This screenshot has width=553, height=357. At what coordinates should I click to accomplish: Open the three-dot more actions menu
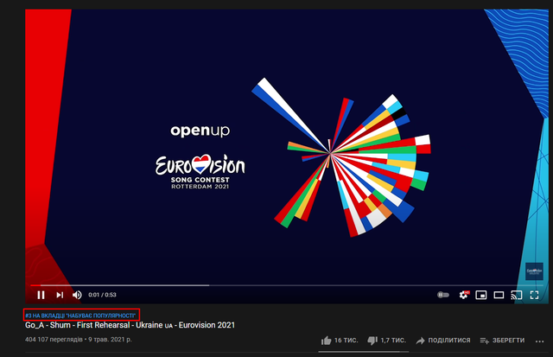[539, 341]
